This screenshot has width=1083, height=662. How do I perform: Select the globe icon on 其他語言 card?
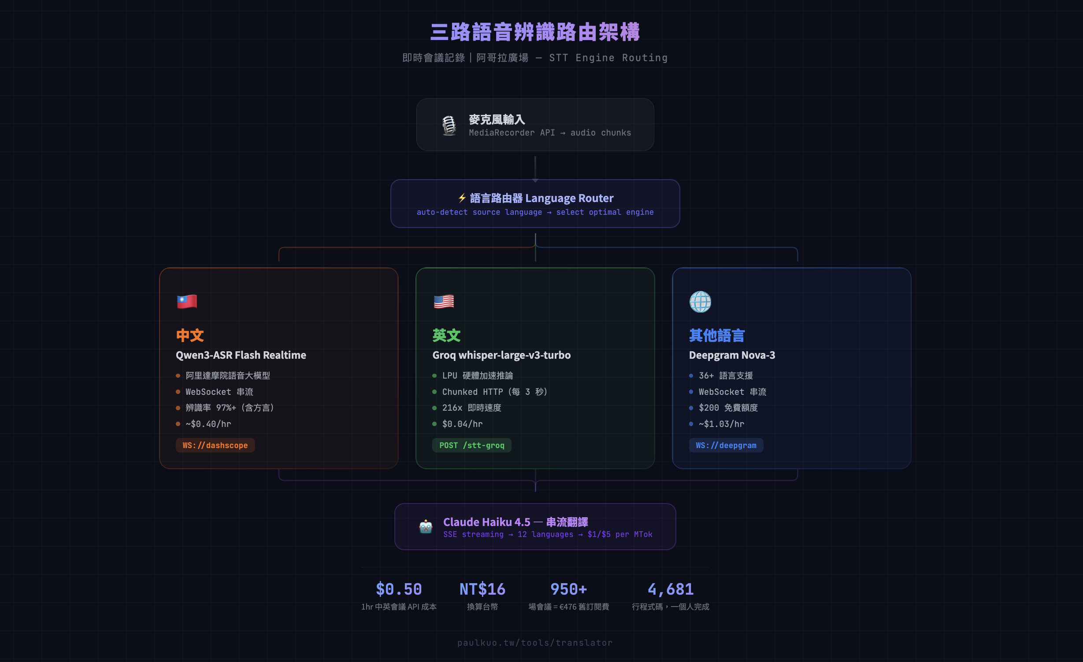pyautogui.click(x=700, y=302)
